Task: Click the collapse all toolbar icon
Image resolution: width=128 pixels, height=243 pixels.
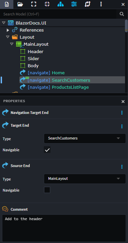Action: coord(47,4)
